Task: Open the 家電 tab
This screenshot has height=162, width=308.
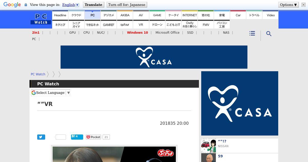Action: click(x=222, y=15)
